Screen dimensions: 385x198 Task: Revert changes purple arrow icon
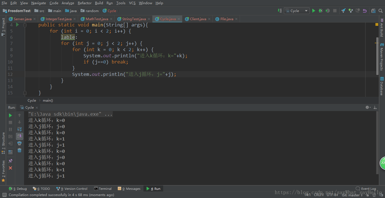coord(365,11)
